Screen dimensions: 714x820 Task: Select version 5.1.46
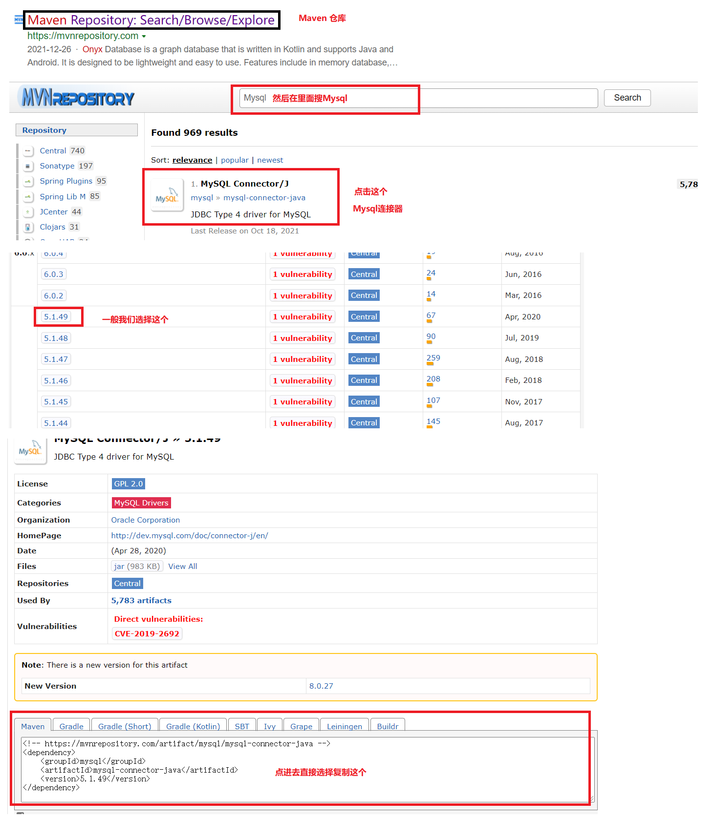(x=56, y=380)
